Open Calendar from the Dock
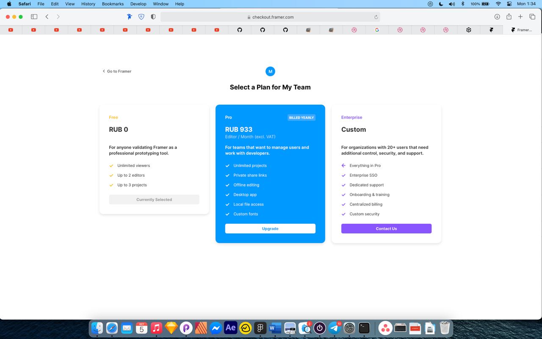Viewport: 542px width, 339px height. tap(141, 328)
